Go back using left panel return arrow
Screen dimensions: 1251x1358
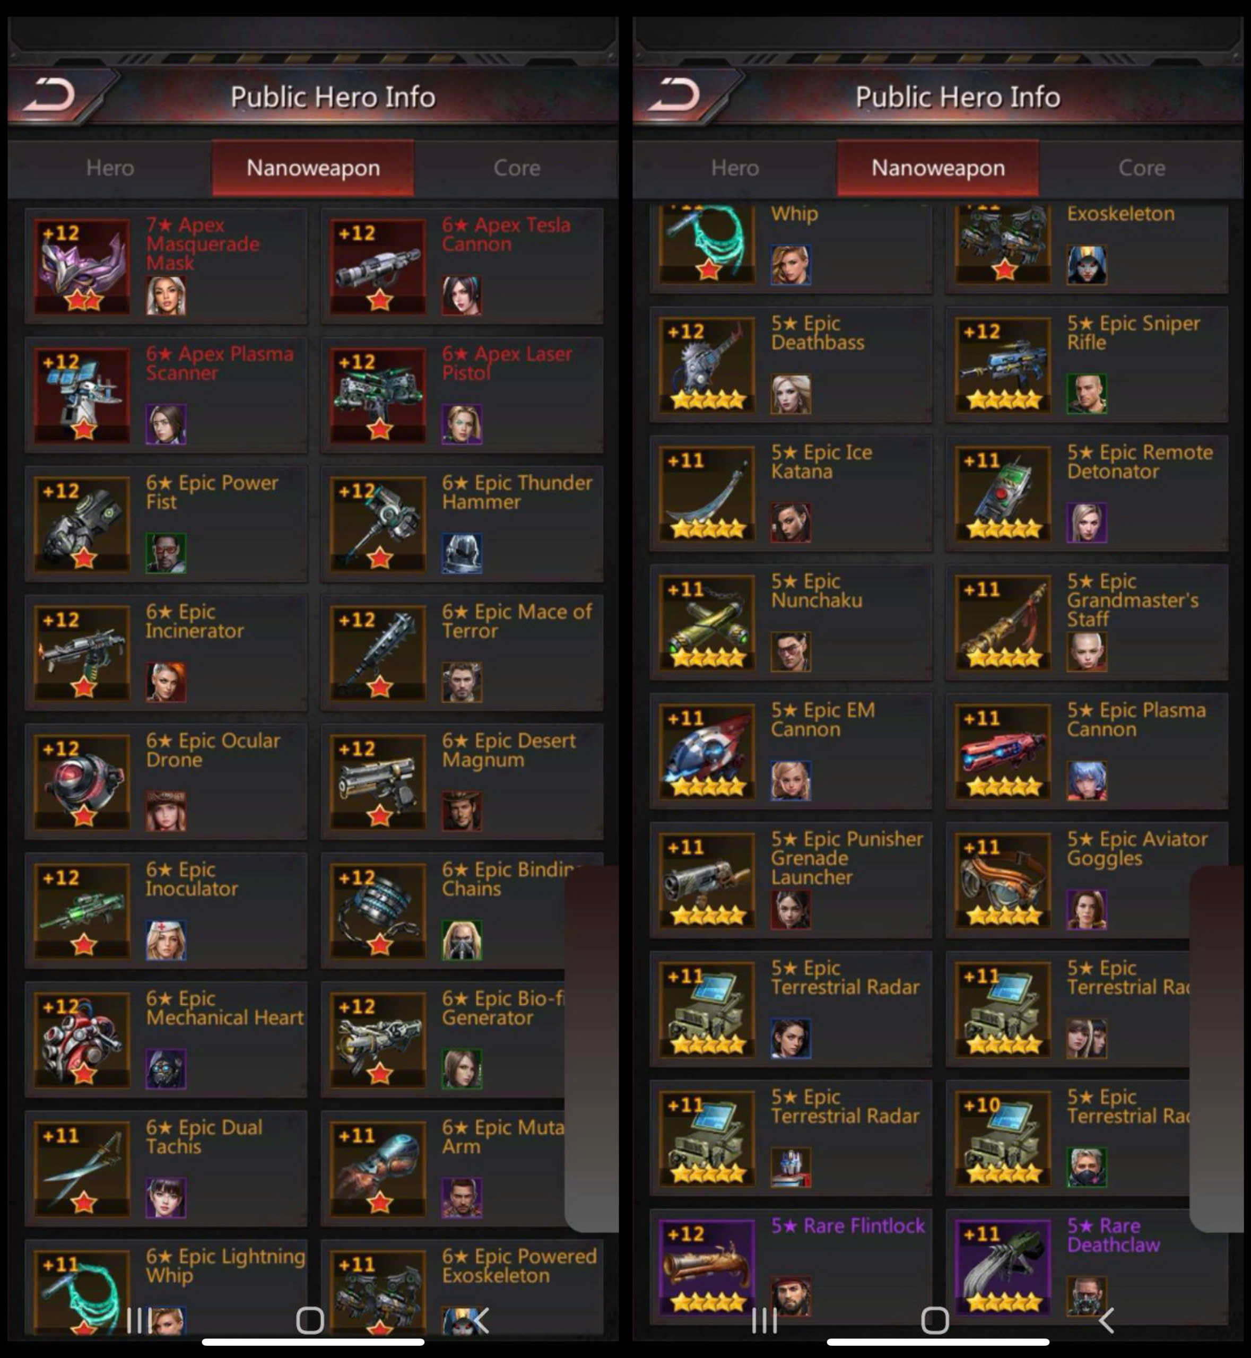[51, 95]
